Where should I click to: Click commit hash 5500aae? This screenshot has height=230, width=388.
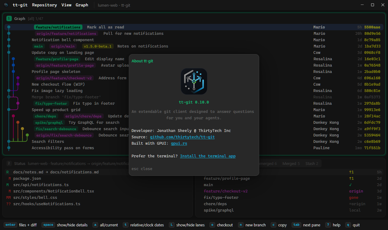[x=372, y=27]
